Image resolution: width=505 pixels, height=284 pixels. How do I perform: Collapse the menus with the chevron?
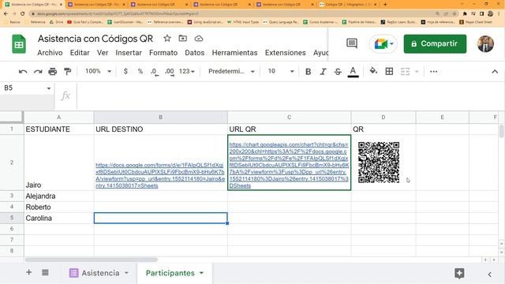pyautogui.click(x=495, y=72)
